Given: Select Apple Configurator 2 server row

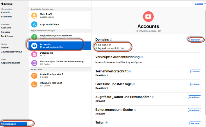Looking at the screenshot, I should coord(60,76).
